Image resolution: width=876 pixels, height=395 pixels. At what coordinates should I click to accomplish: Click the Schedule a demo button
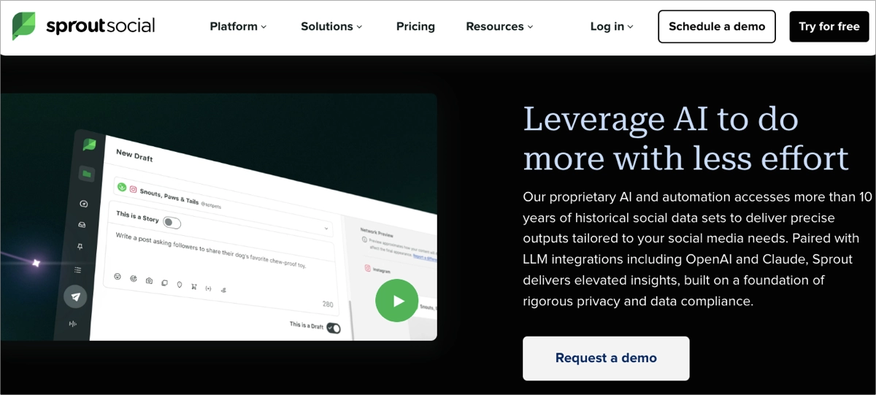pyautogui.click(x=716, y=26)
